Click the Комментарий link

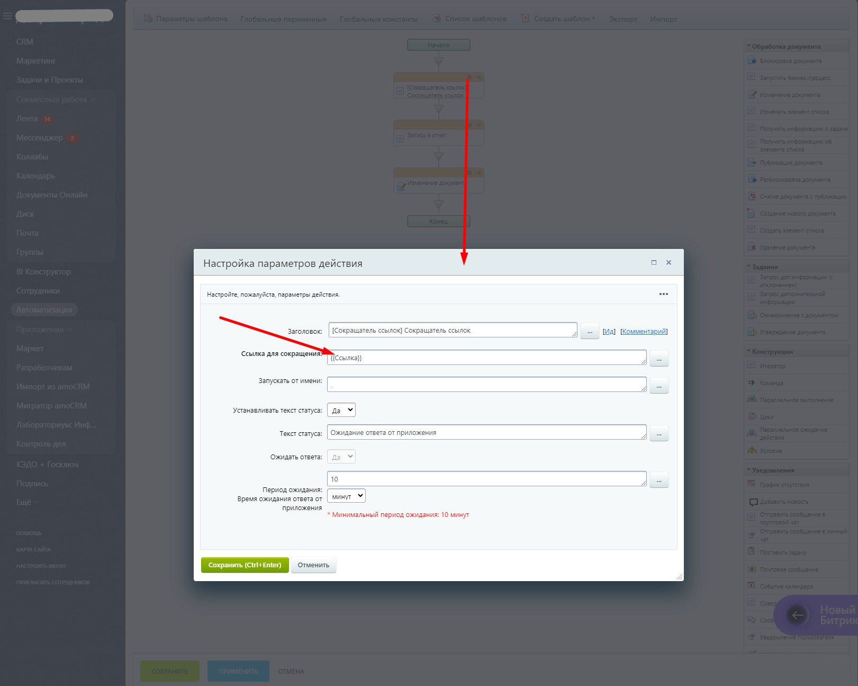click(x=644, y=332)
